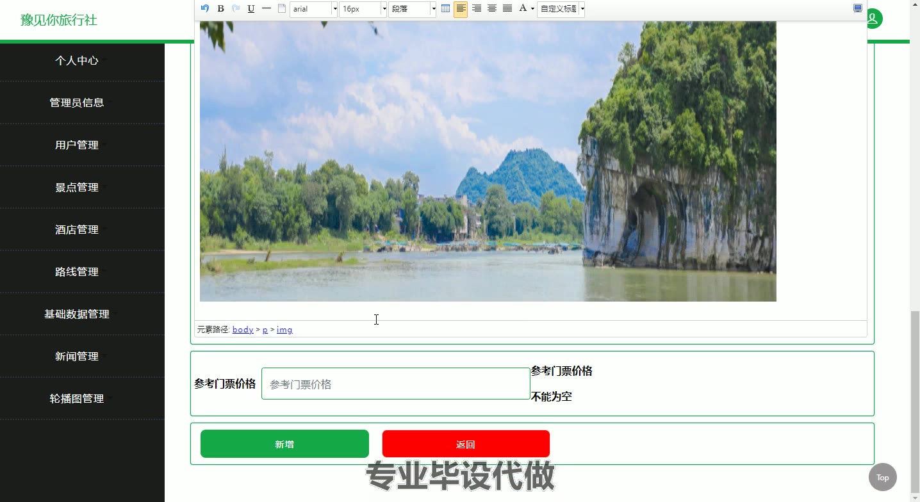Click the round Top button
920x502 pixels.
point(883,477)
